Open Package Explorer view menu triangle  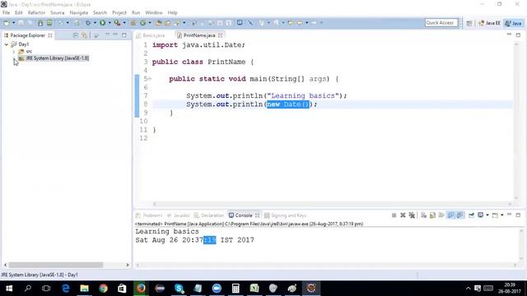coord(108,35)
